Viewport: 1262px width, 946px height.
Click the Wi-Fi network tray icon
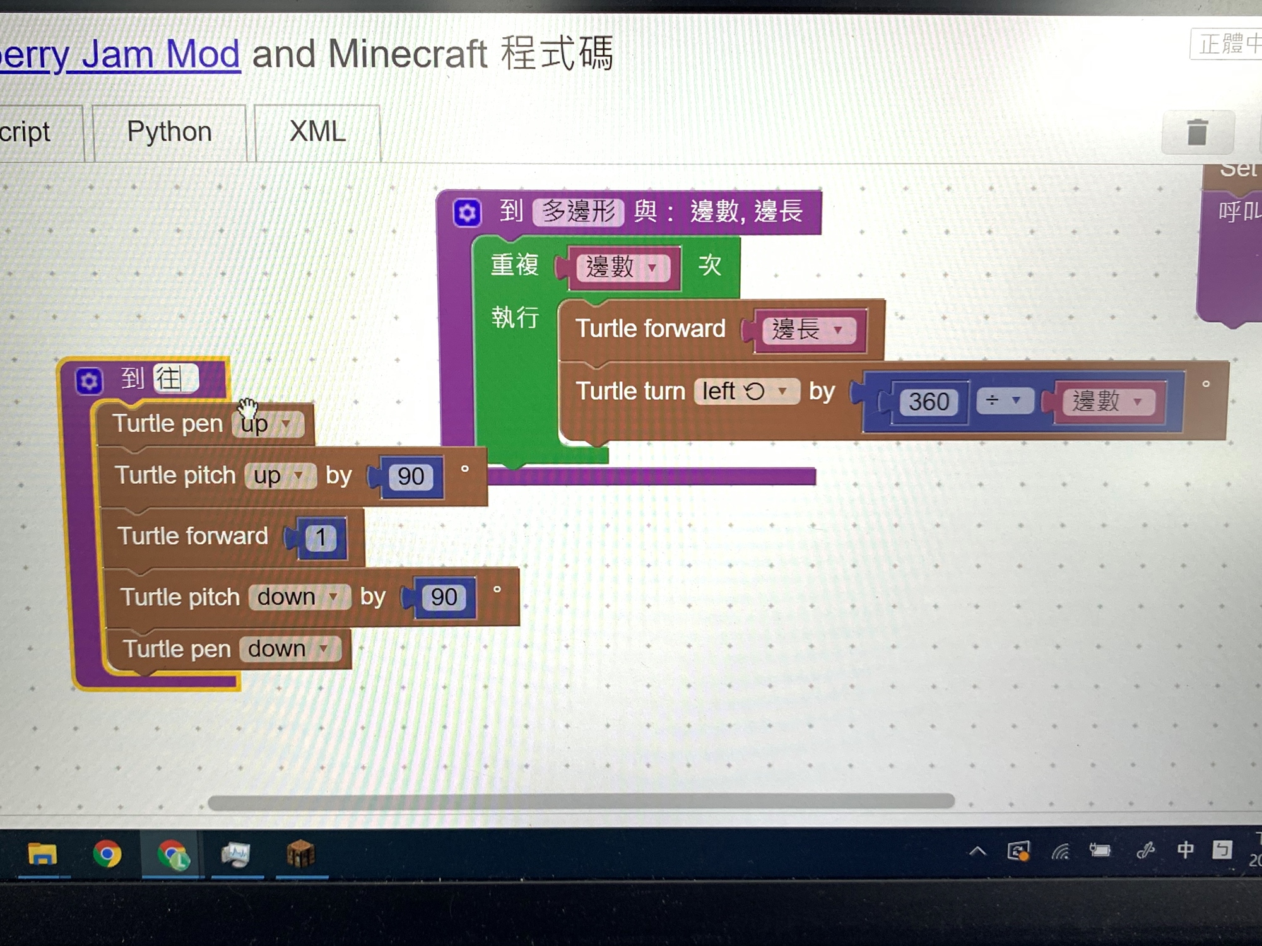pyautogui.click(x=1060, y=852)
